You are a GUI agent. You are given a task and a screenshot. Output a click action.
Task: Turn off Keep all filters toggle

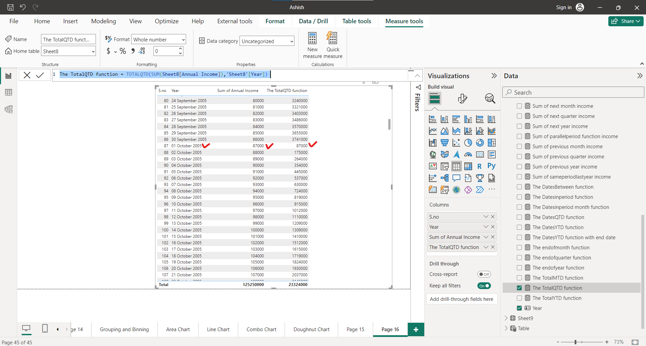point(484,285)
